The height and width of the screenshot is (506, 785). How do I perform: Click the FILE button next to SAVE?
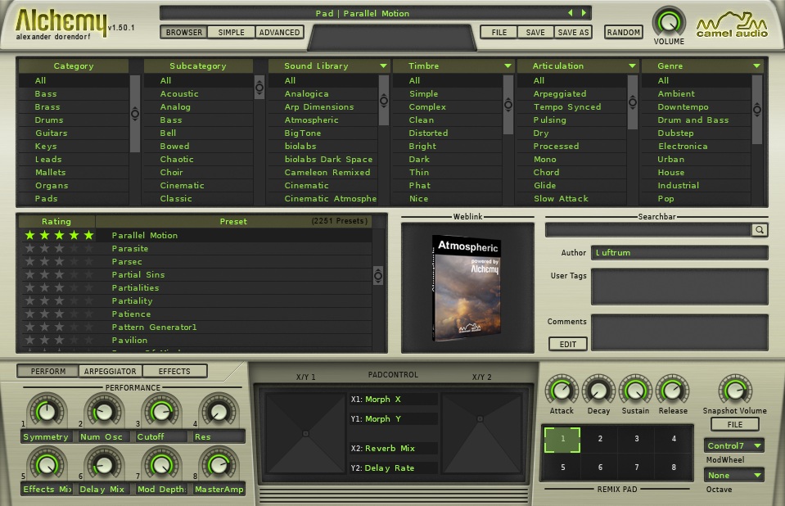point(499,33)
